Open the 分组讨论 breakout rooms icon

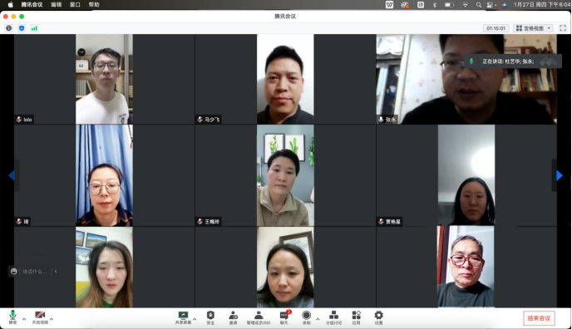click(x=333, y=317)
